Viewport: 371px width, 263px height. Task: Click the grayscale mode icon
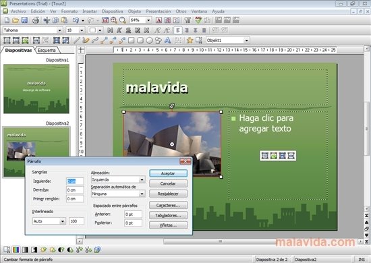(x=25, y=250)
